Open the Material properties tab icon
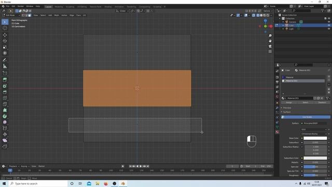This screenshot has height=187, width=332. pos(277,132)
